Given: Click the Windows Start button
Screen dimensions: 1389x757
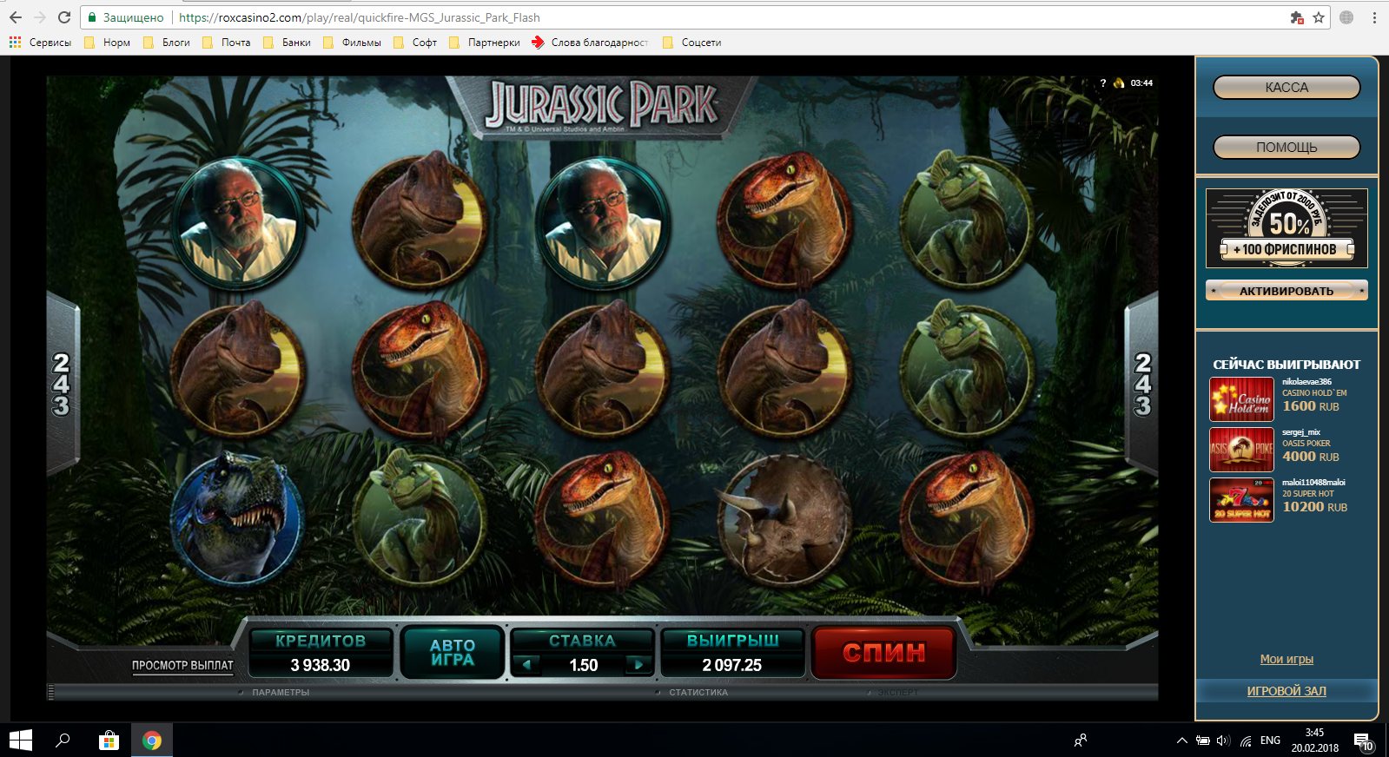Looking at the screenshot, I should point(21,741).
